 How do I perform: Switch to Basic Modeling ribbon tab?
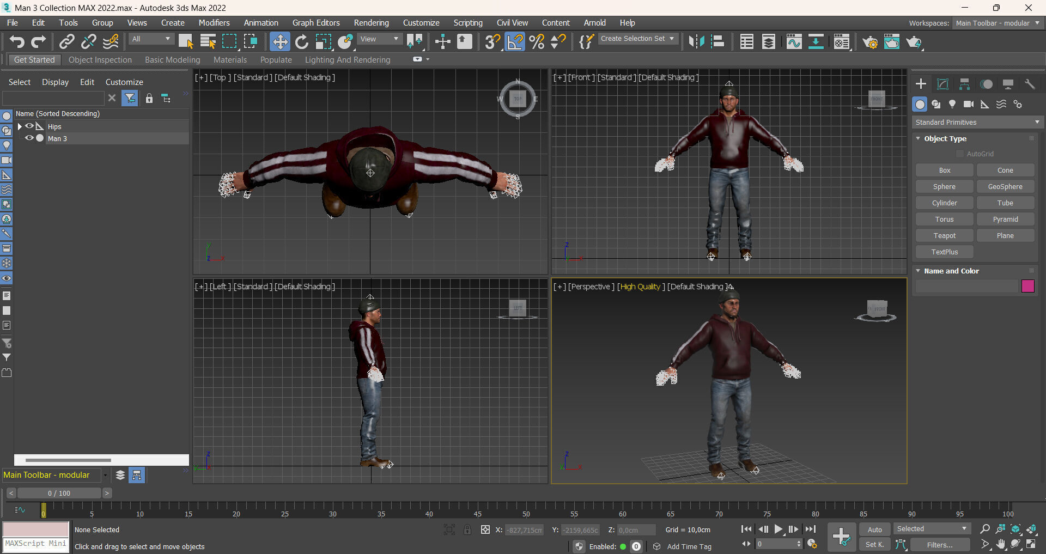tap(173, 60)
